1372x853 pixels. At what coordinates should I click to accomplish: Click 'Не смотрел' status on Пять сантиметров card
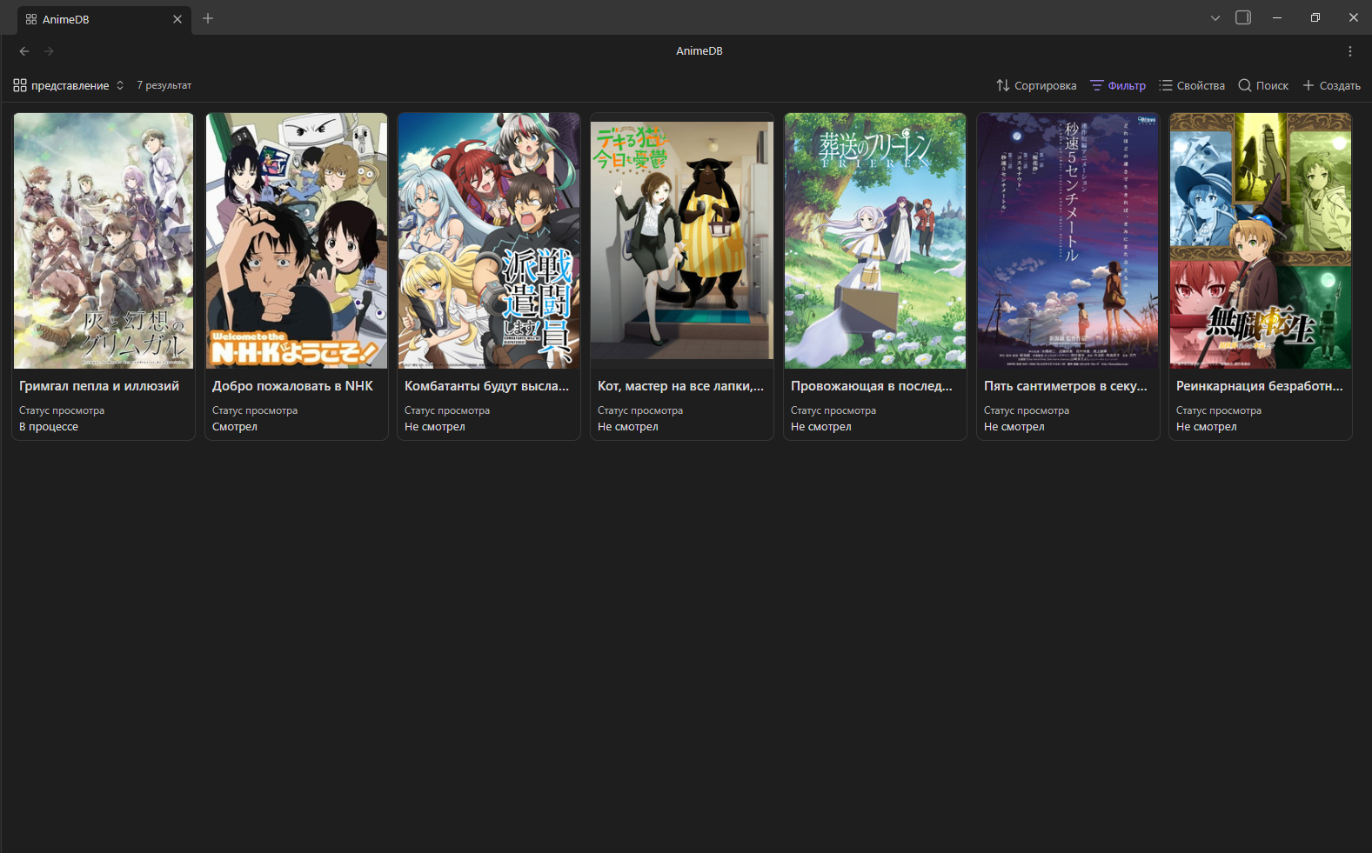(x=1014, y=427)
